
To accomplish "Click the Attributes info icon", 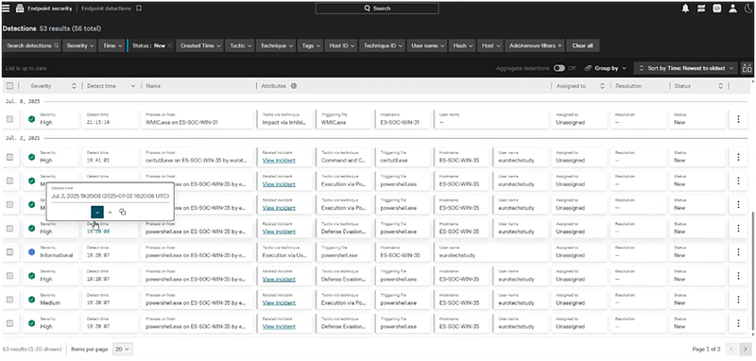I will tap(293, 86).
